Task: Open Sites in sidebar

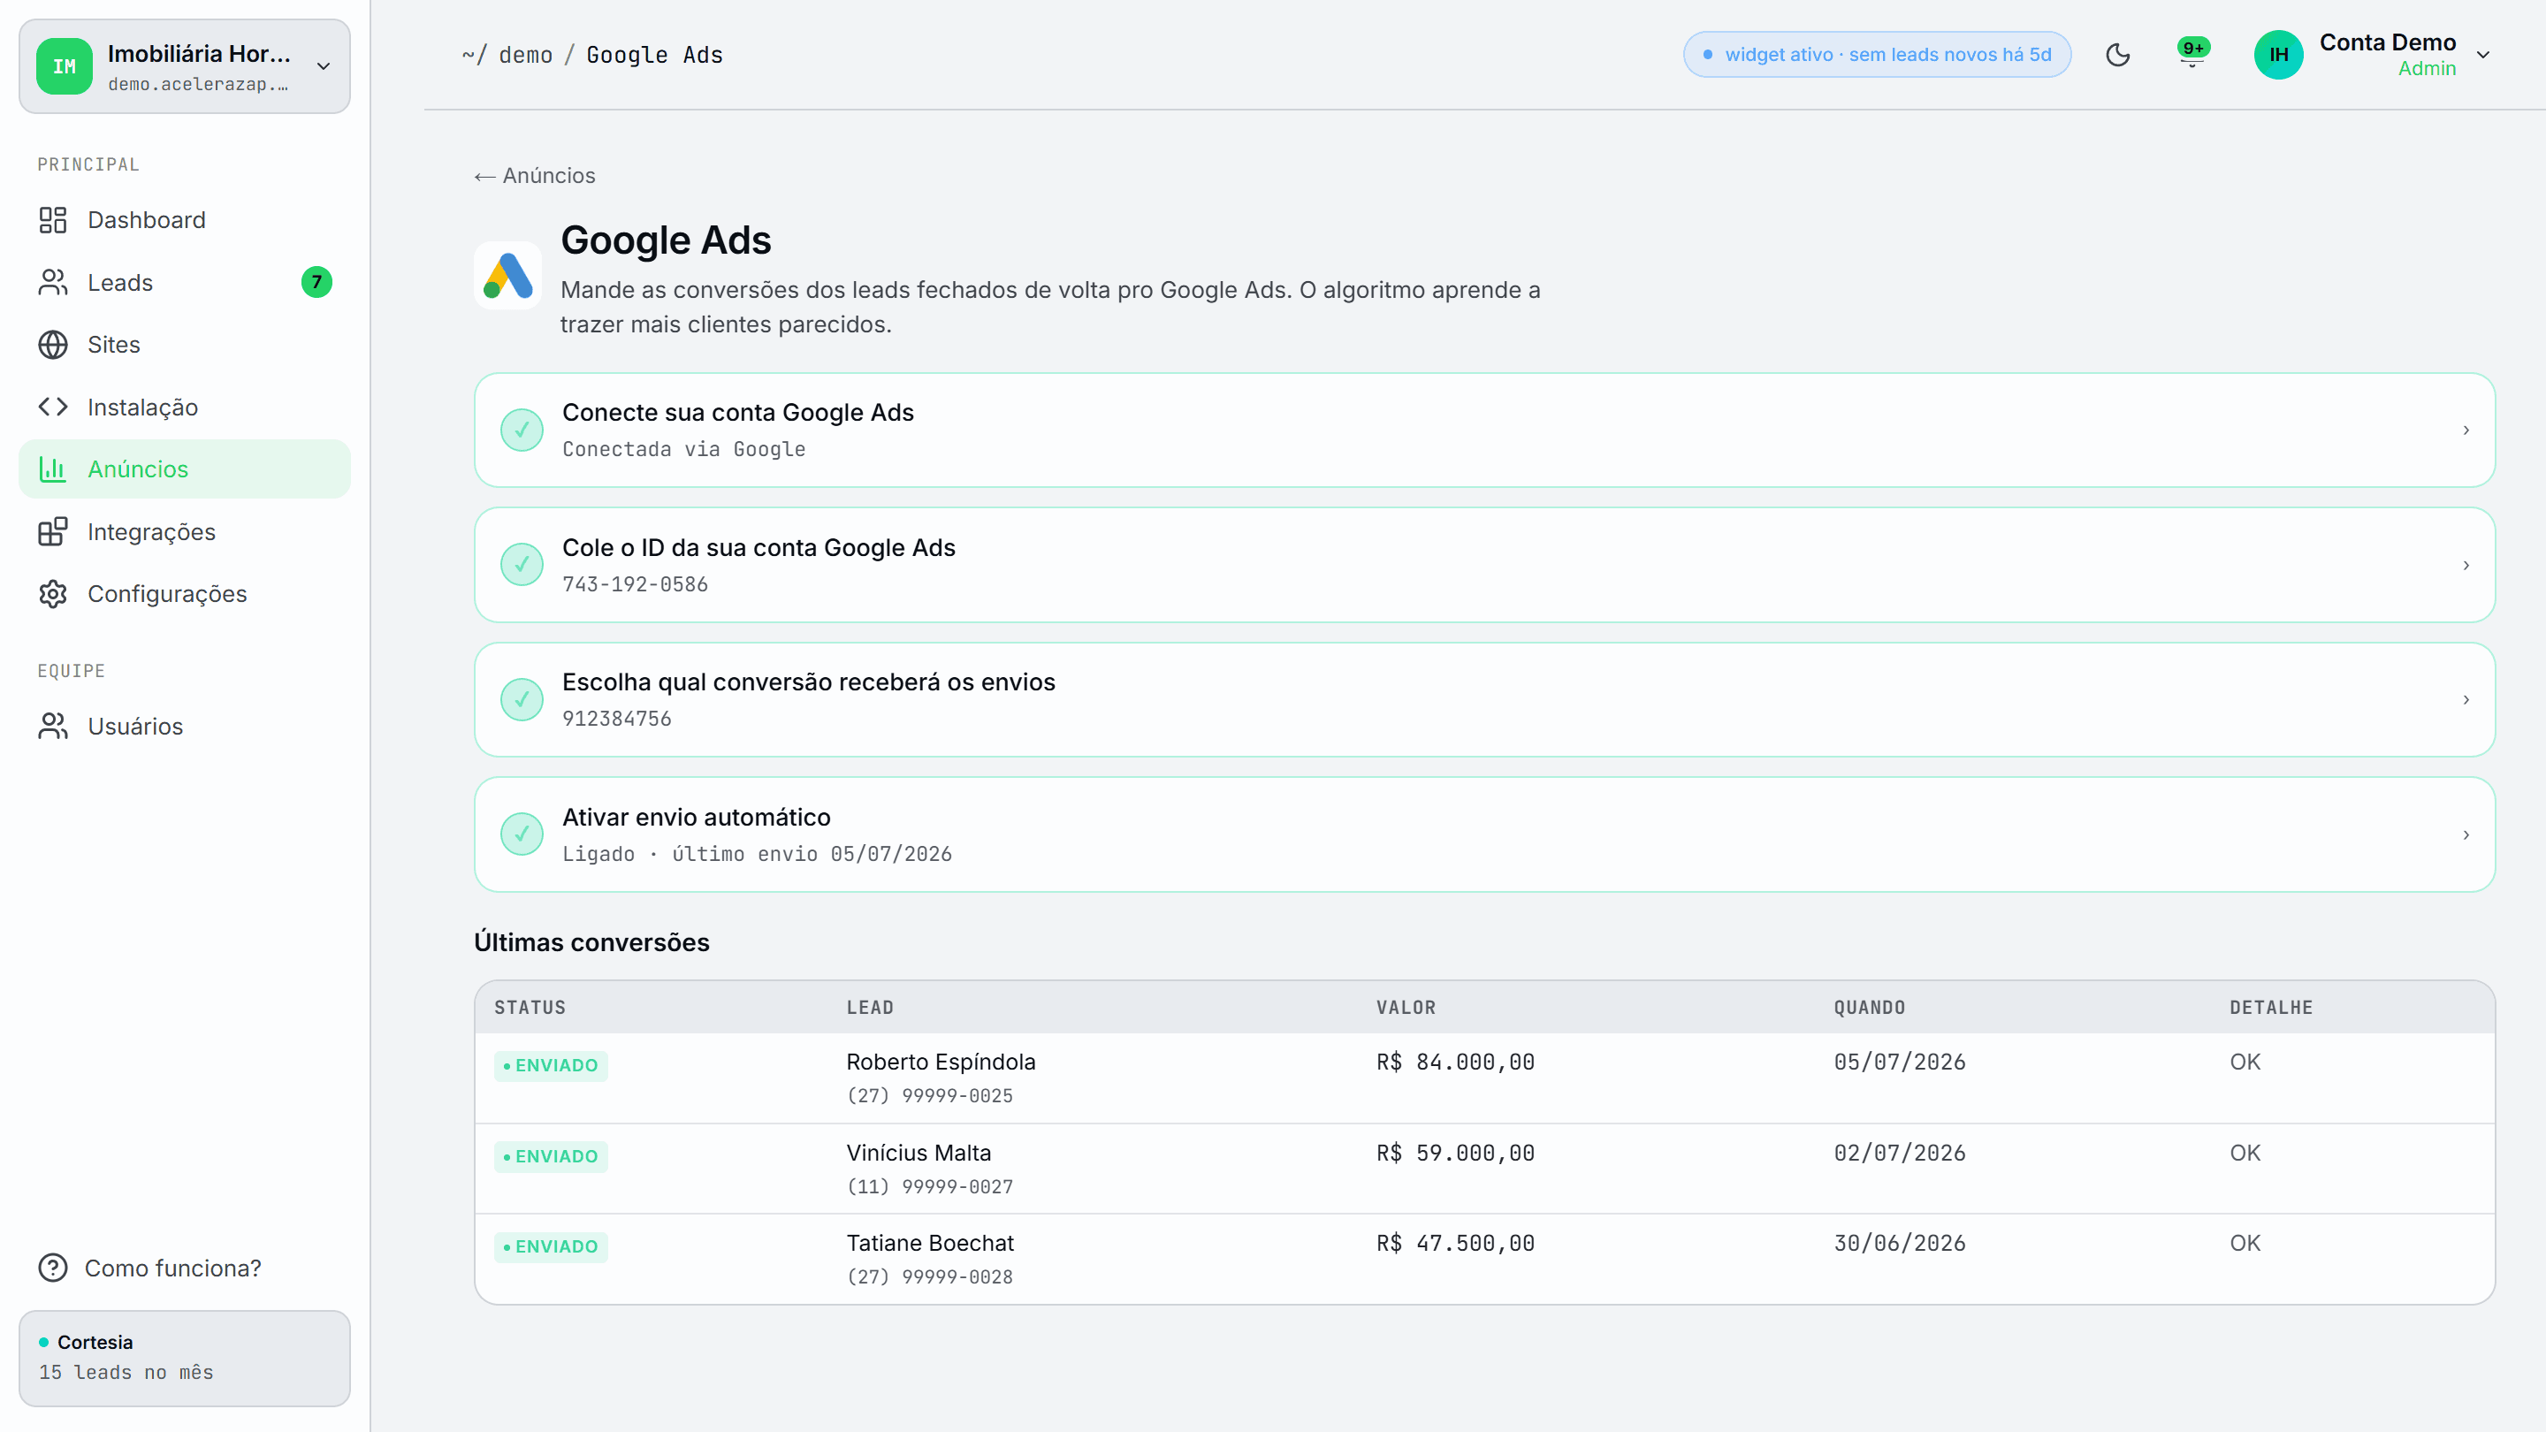Action: coord(185,345)
